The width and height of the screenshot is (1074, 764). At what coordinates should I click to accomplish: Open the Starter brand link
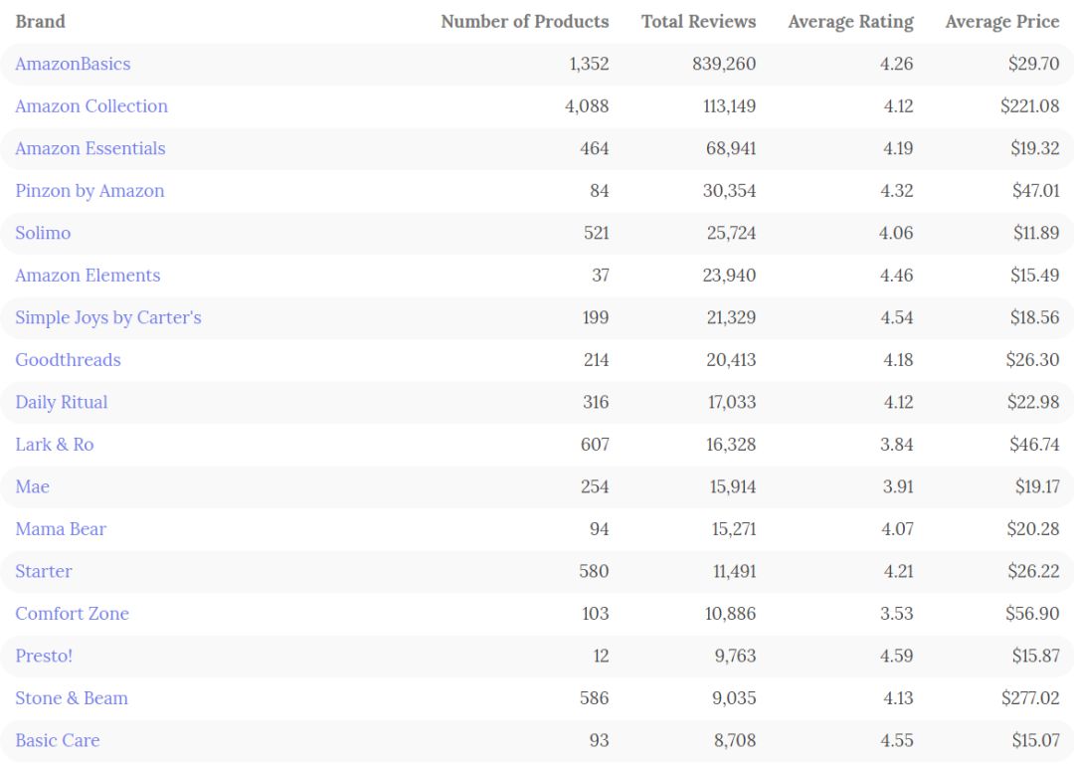[43, 571]
